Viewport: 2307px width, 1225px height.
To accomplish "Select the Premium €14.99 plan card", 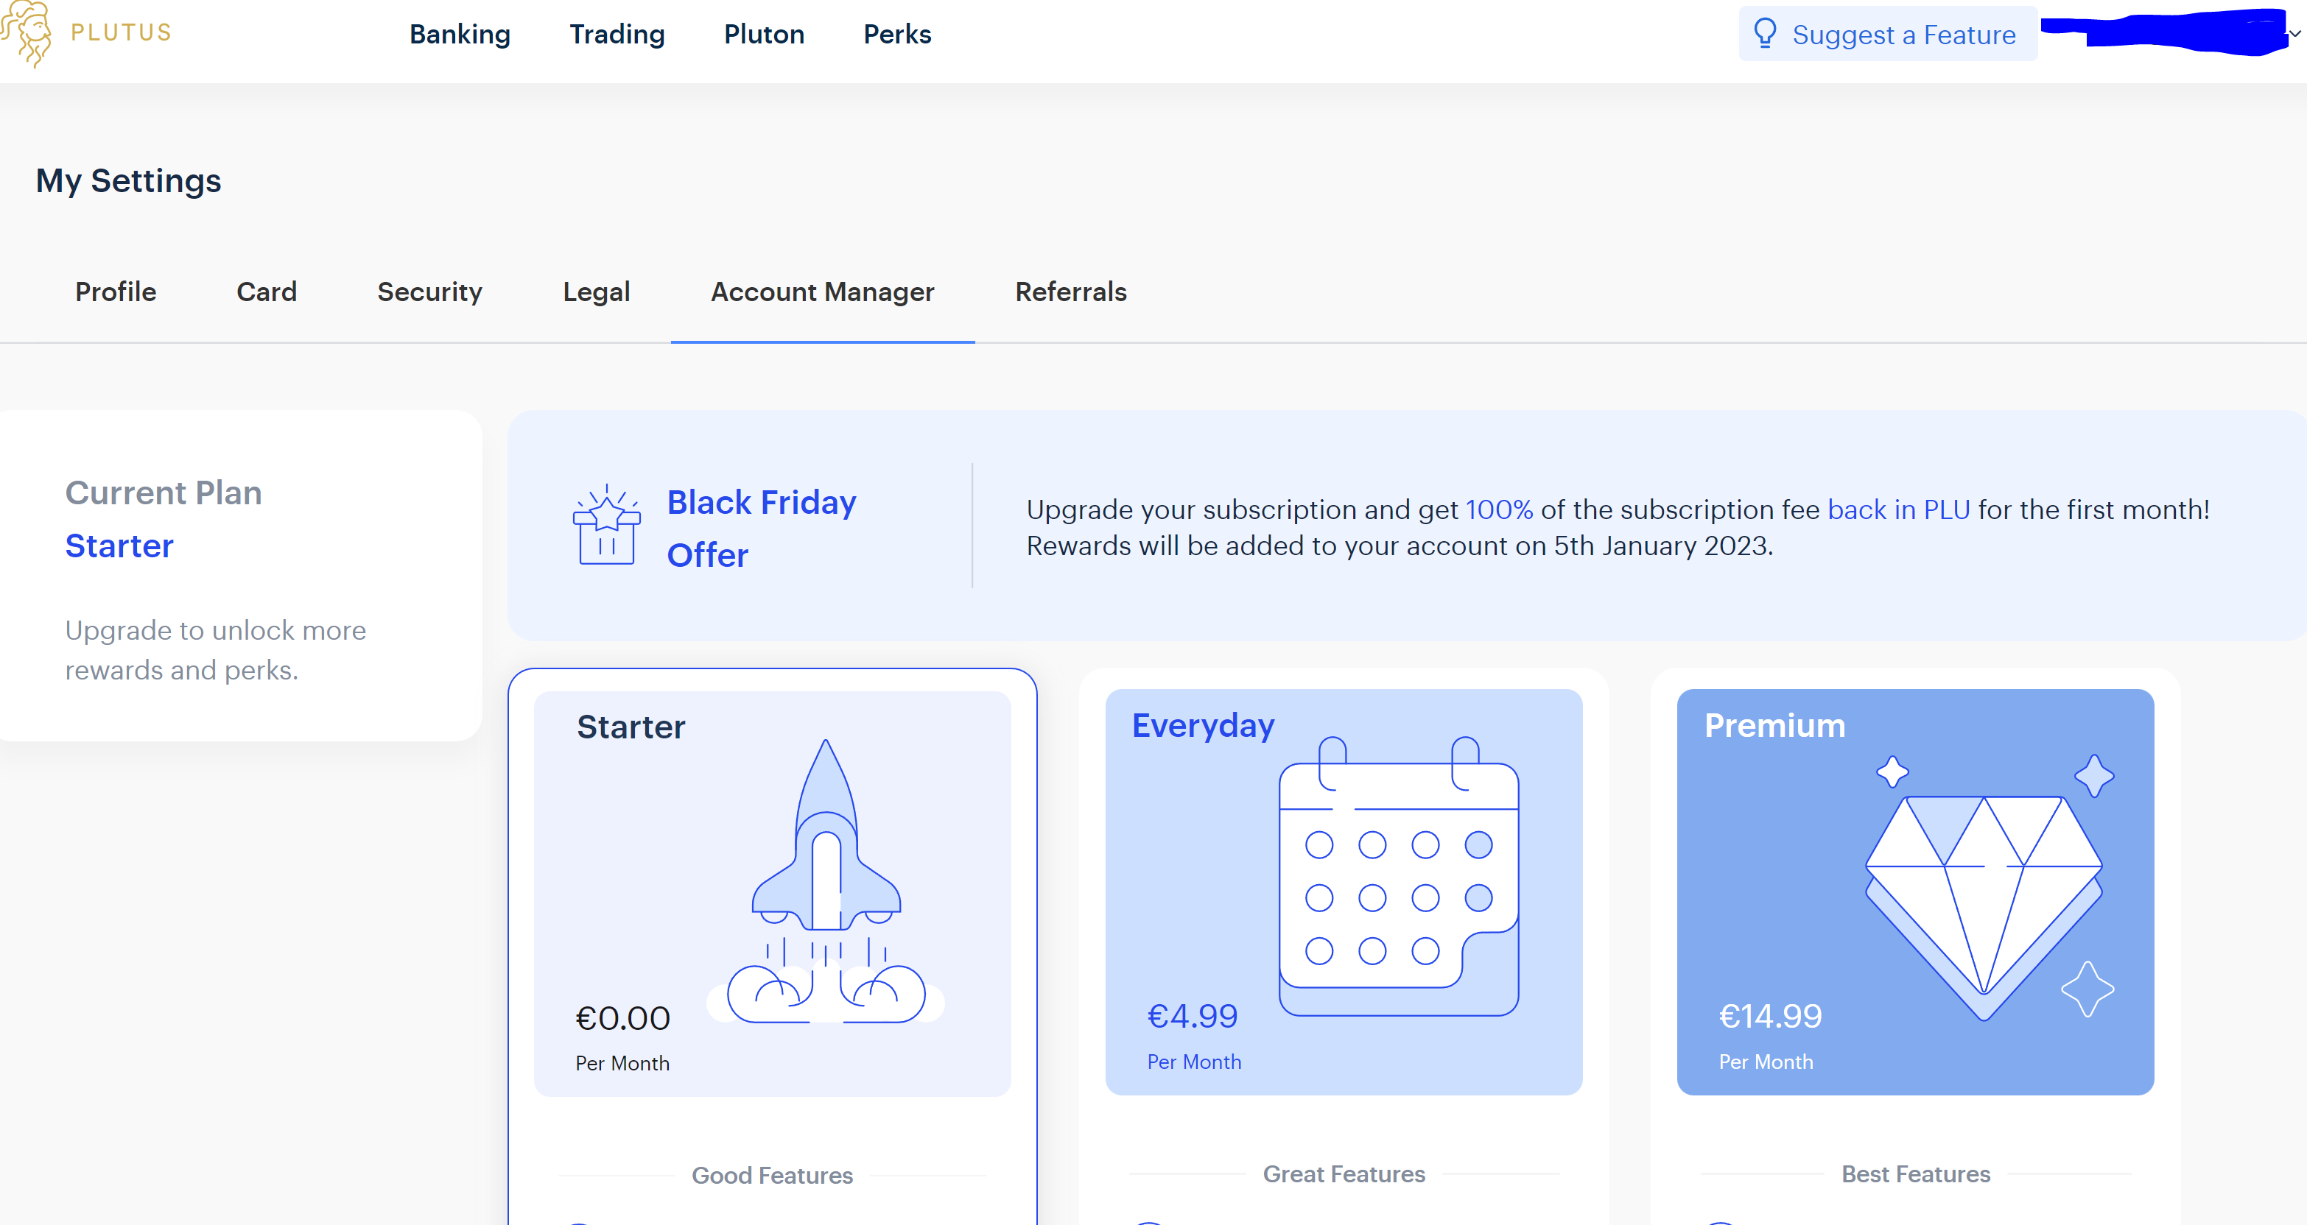I will (x=1769, y=1017).
